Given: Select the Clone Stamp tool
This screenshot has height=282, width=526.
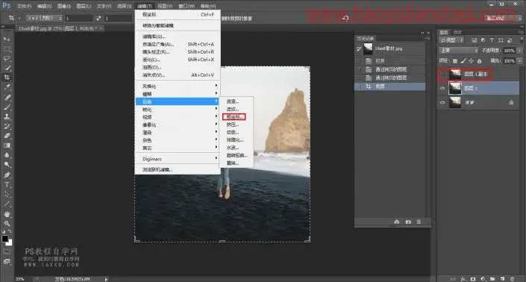Looking at the screenshot, I should click(x=7, y=116).
